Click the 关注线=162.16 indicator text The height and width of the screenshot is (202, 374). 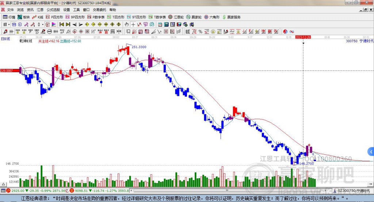(x=49, y=41)
